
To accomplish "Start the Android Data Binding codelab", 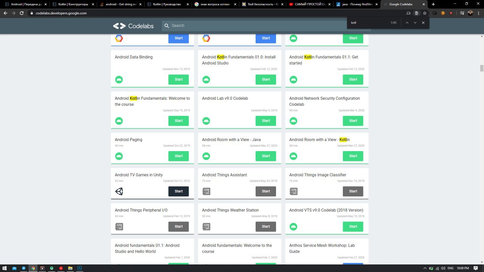I will pyautogui.click(x=178, y=79).
